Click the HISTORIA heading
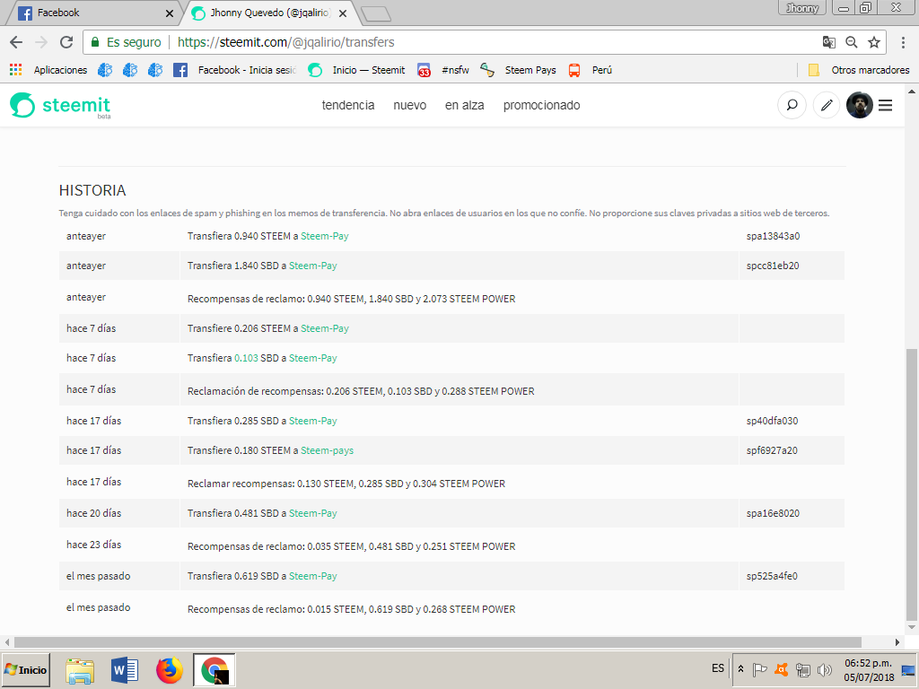Image resolution: width=919 pixels, height=689 pixels. pyautogui.click(x=92, y=190)
